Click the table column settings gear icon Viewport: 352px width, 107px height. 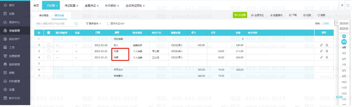[x=39, y=33]
